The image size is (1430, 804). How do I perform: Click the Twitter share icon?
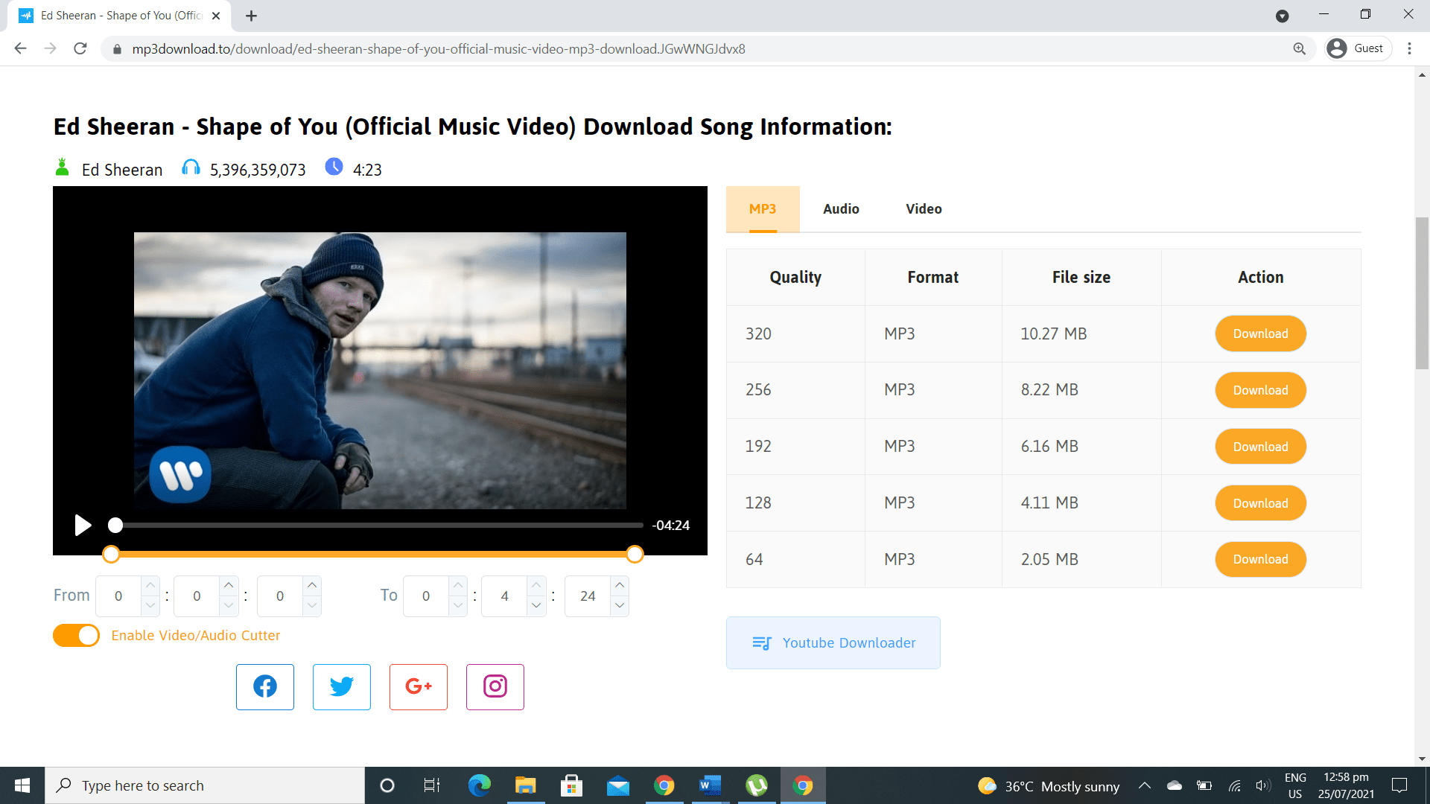[x=342, y=686]
